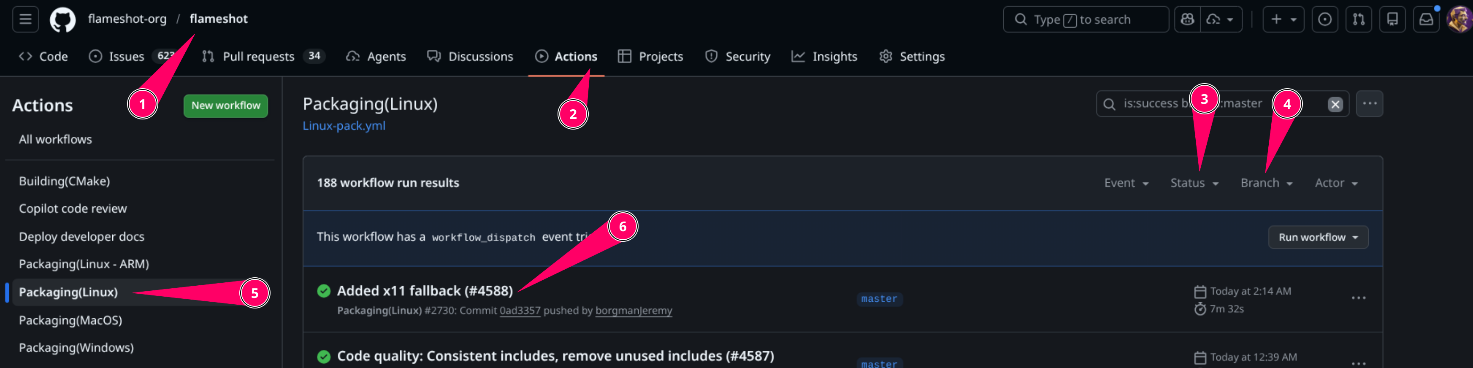Open the Linux-pack.yml file link

tap(344, 126)
